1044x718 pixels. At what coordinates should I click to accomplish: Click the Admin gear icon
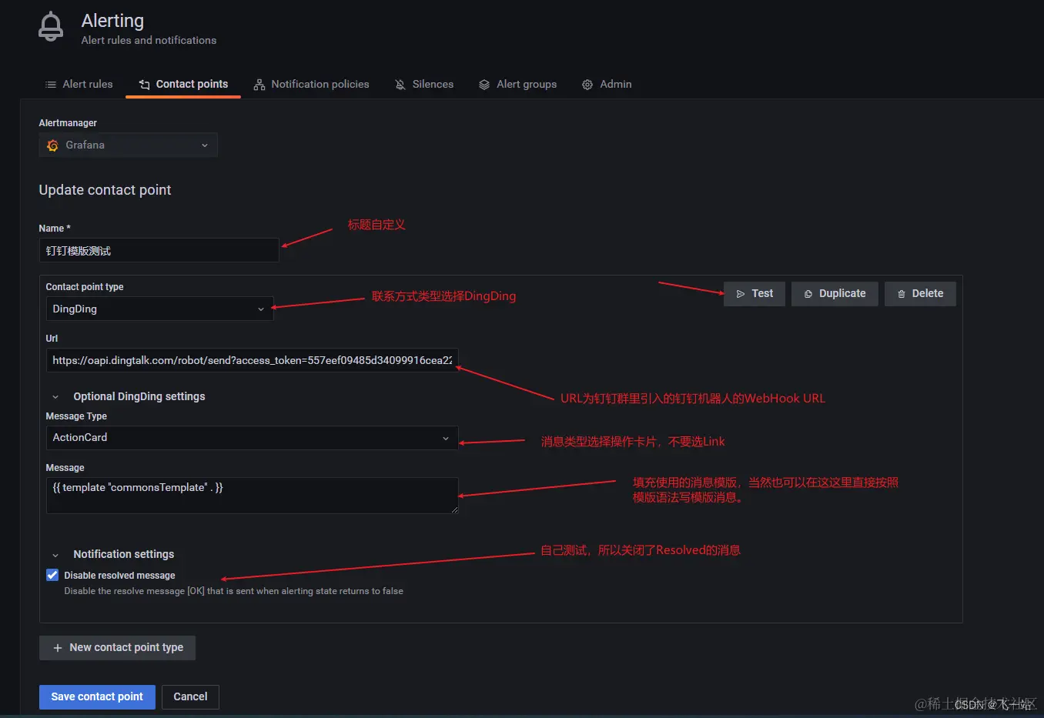587,85
